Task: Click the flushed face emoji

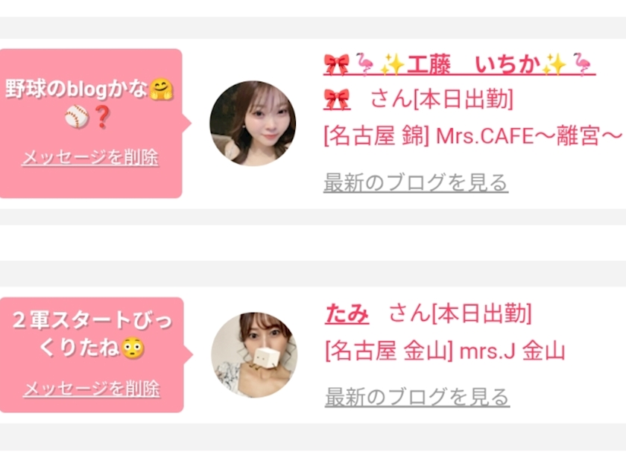Action: click(132, 348)
